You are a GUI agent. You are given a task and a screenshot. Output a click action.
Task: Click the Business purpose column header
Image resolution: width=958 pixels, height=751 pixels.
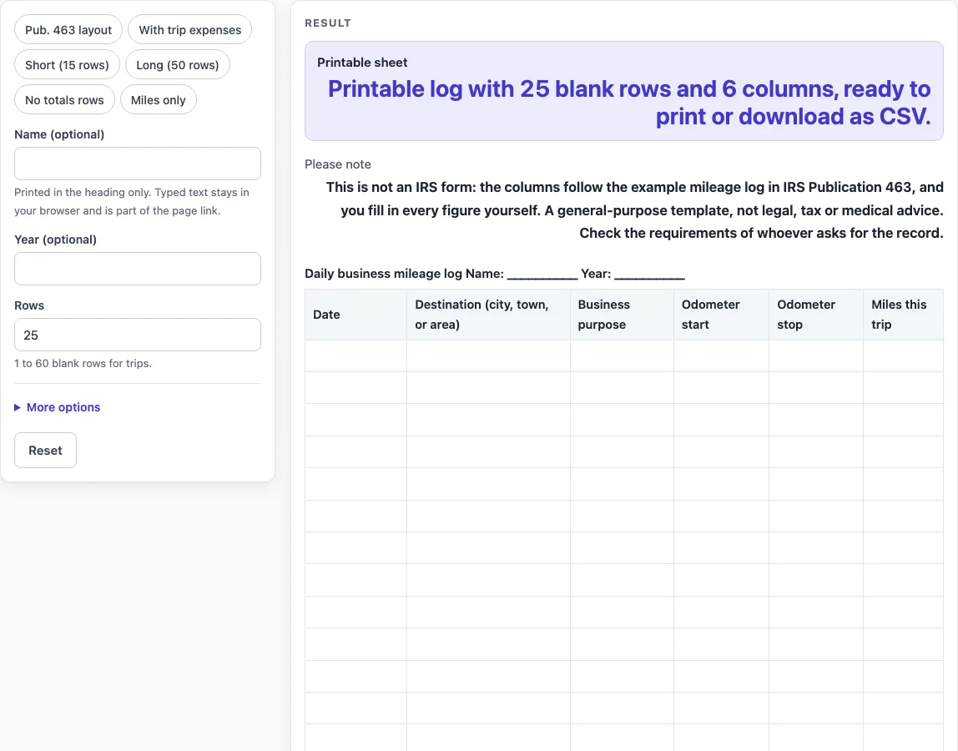click(622, 315)
